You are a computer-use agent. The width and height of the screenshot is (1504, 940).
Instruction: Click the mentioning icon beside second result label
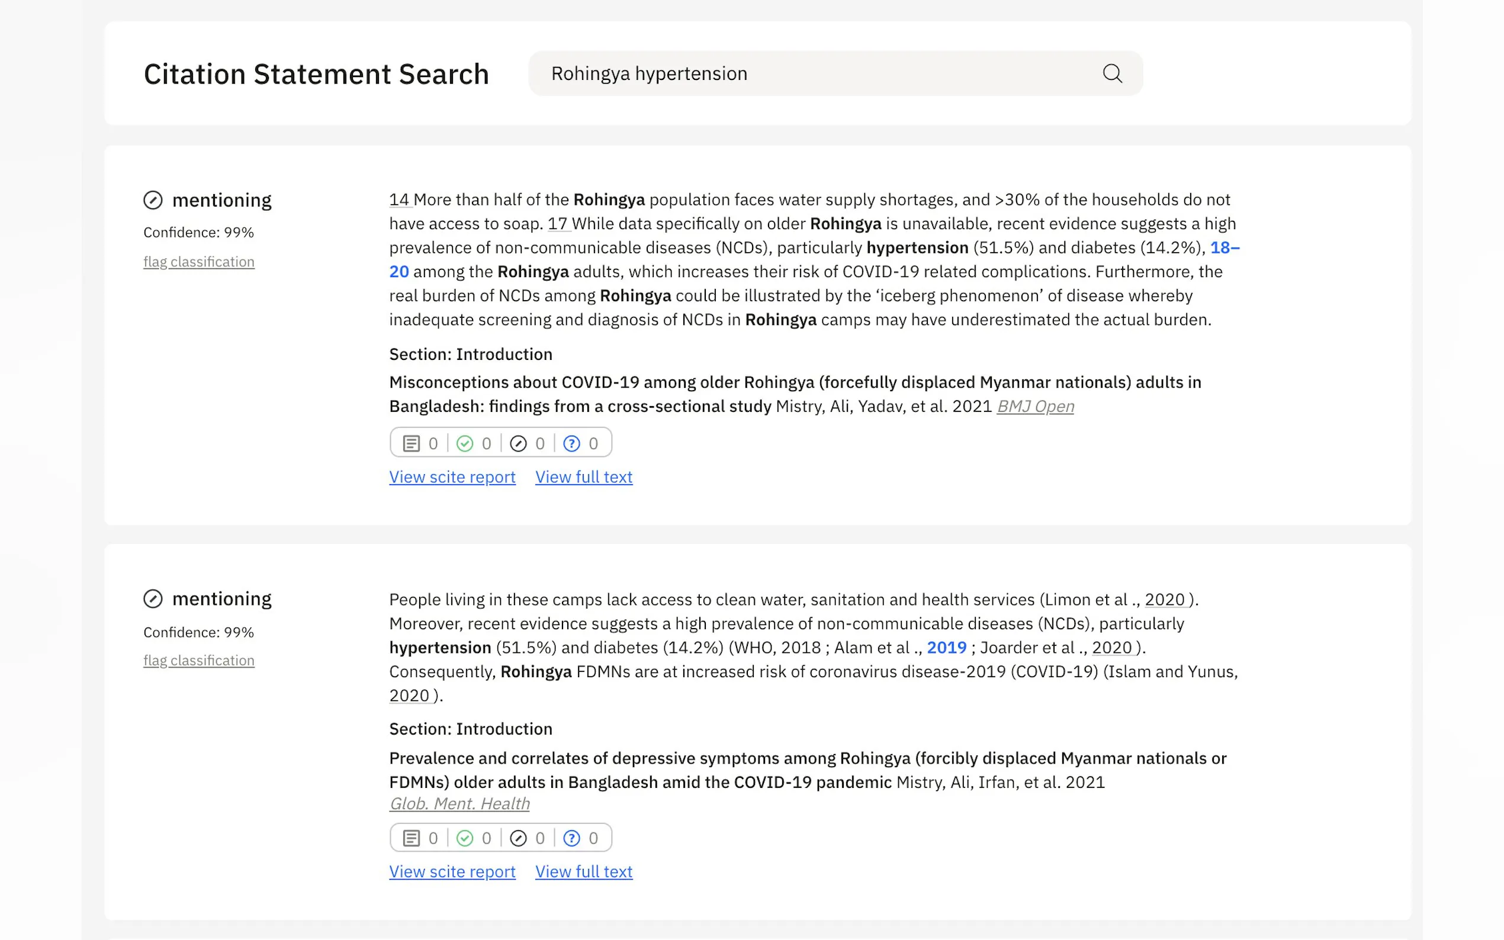click(153, 598)
